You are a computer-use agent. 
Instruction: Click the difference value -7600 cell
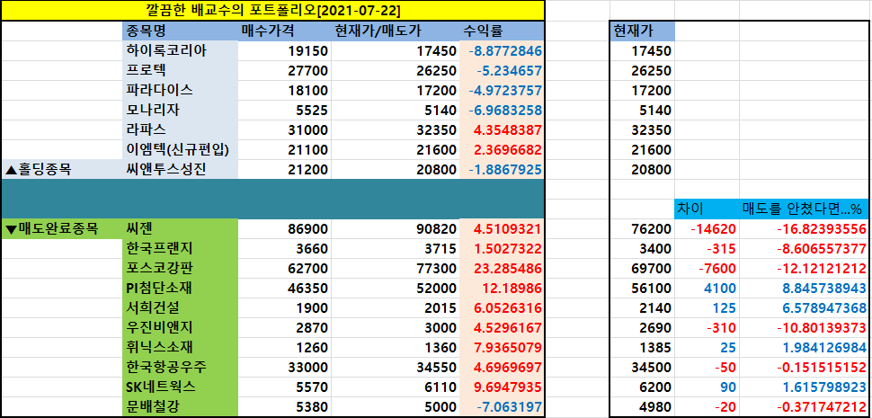[x=707, y=268]
